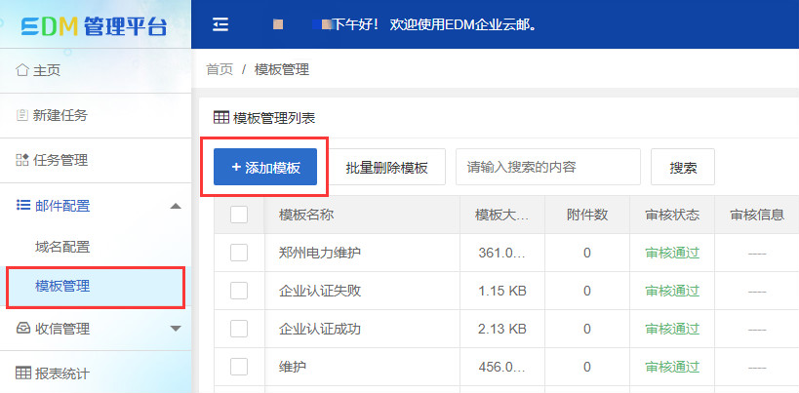Click the EDM 管理平台 logo
Image resolution: width=799 pixels, height=393 pixels.
(x=95, y=25)
